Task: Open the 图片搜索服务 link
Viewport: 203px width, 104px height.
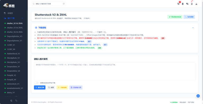Action: 70,45
